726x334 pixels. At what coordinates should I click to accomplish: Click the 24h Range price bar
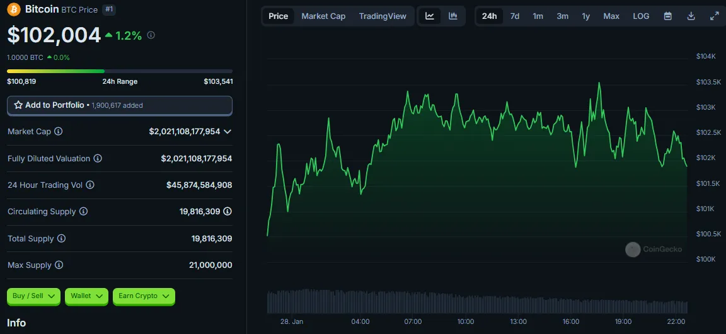coord(120,71)
